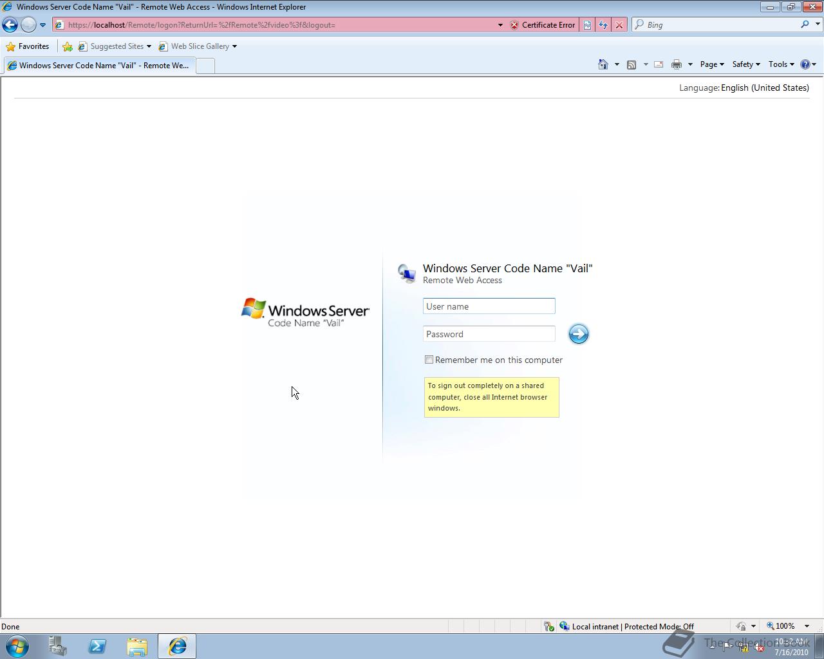Open a new blank tab

(x=205, y=66)
